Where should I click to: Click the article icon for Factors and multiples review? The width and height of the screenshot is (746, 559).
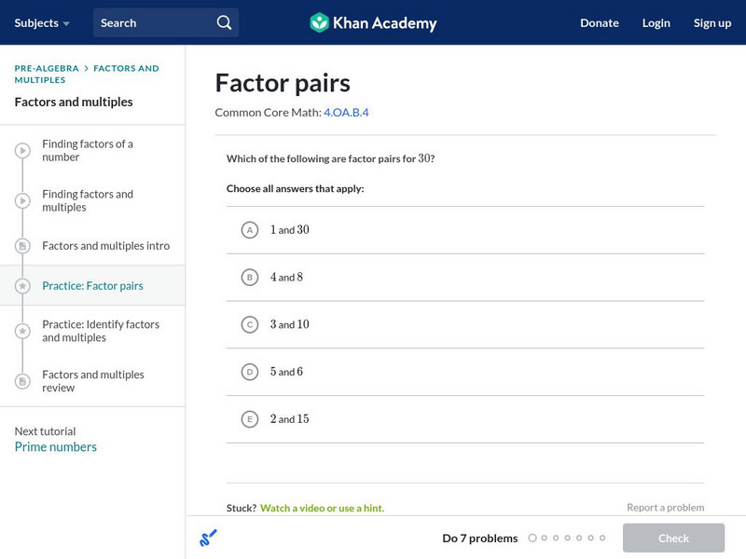[x=22, y=381]
